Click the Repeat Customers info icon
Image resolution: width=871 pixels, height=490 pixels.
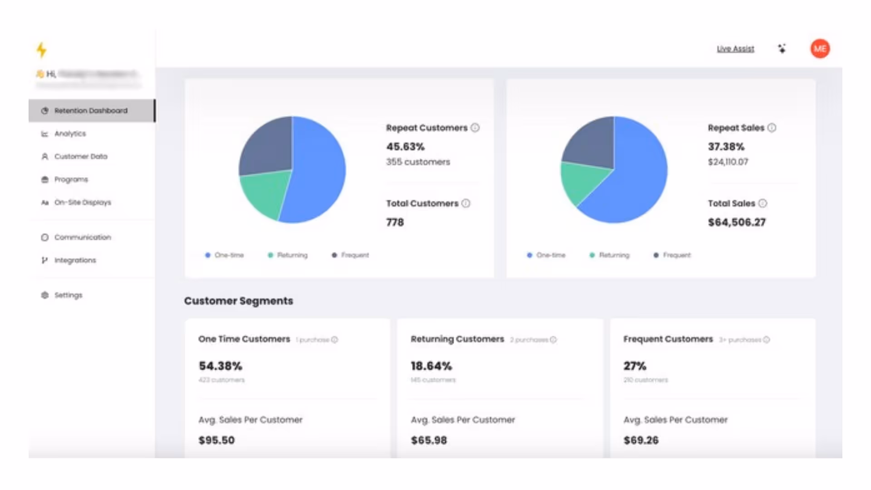(475, 128)
